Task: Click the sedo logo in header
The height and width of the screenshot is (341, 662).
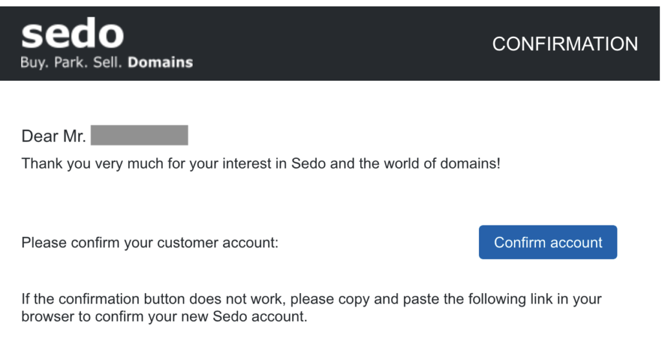Action: click(x=72, y=35)
